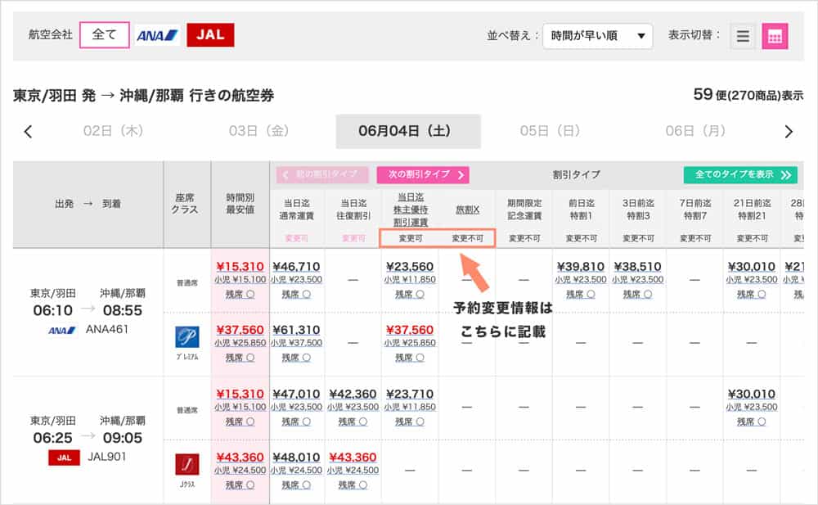
Task: Click the 前の割引タイプ button
Action: [322, 175]
